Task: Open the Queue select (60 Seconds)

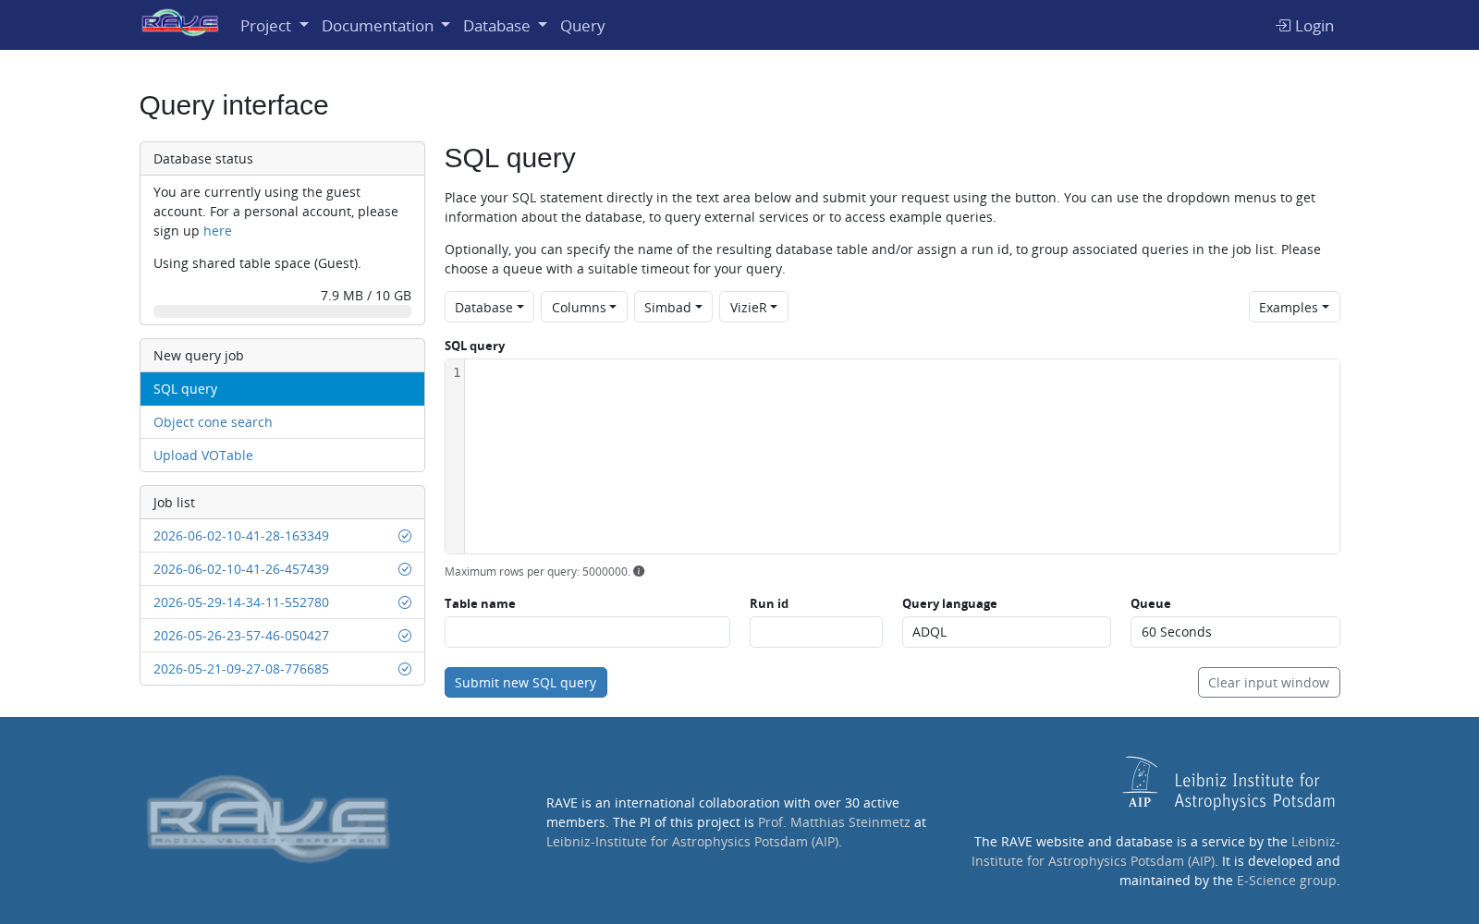Action: pyautogui.click(x=1235, y=632)
